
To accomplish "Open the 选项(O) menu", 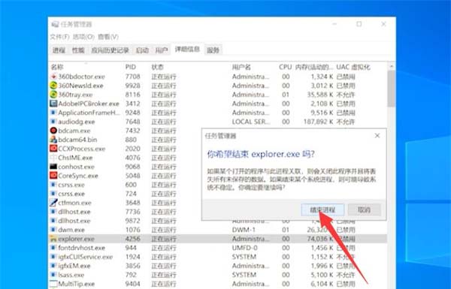I will 83,37.
